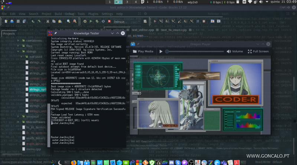Open the Help menu
The width and height of the screenshot is (297, 165).
click(119, 14)
